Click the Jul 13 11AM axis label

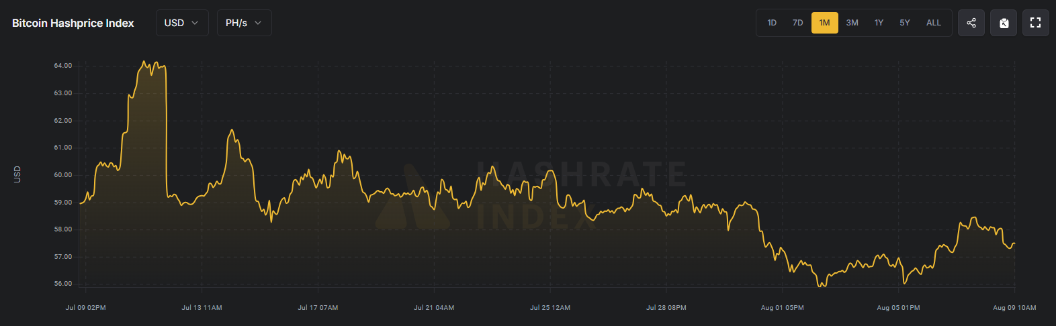tap(202, 308)
